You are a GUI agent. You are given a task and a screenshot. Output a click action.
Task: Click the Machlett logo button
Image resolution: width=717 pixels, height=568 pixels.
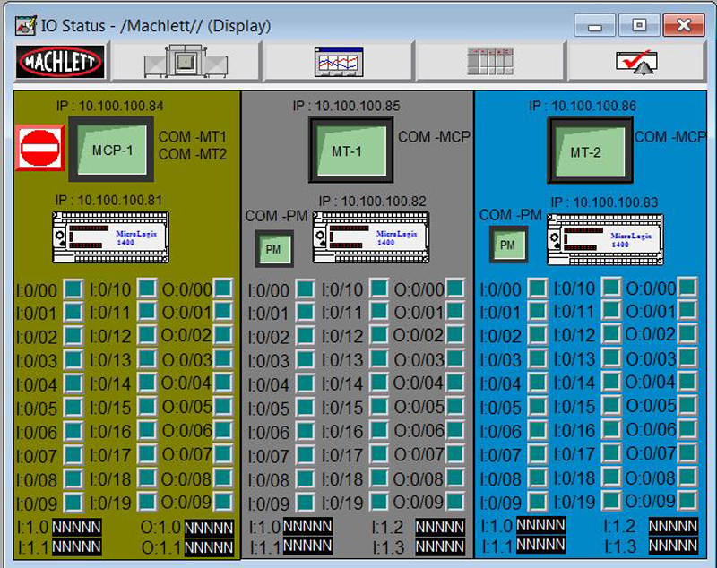(60, 61)
